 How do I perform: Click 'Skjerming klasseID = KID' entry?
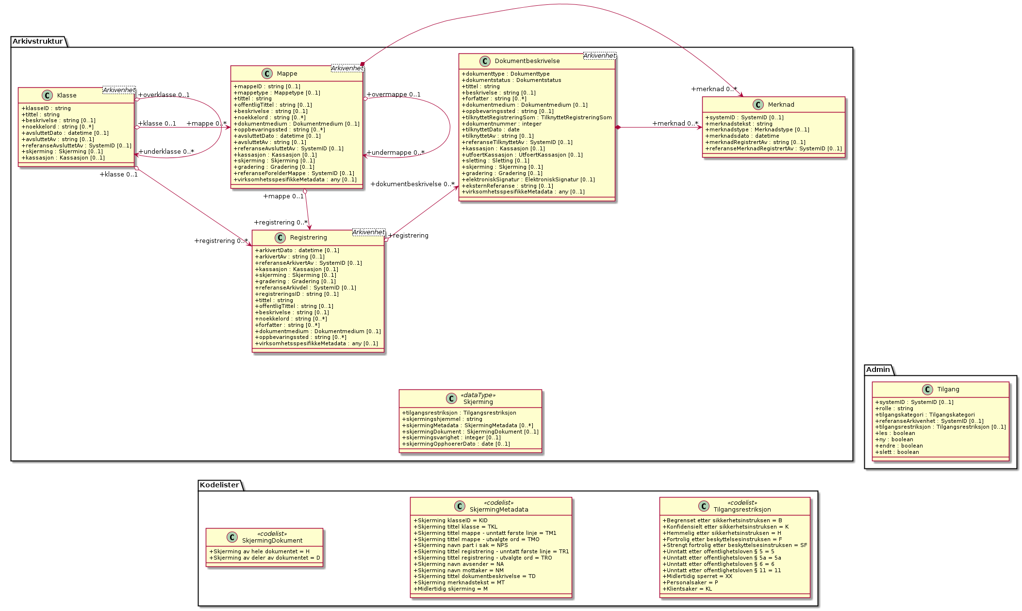coord(450,521)
